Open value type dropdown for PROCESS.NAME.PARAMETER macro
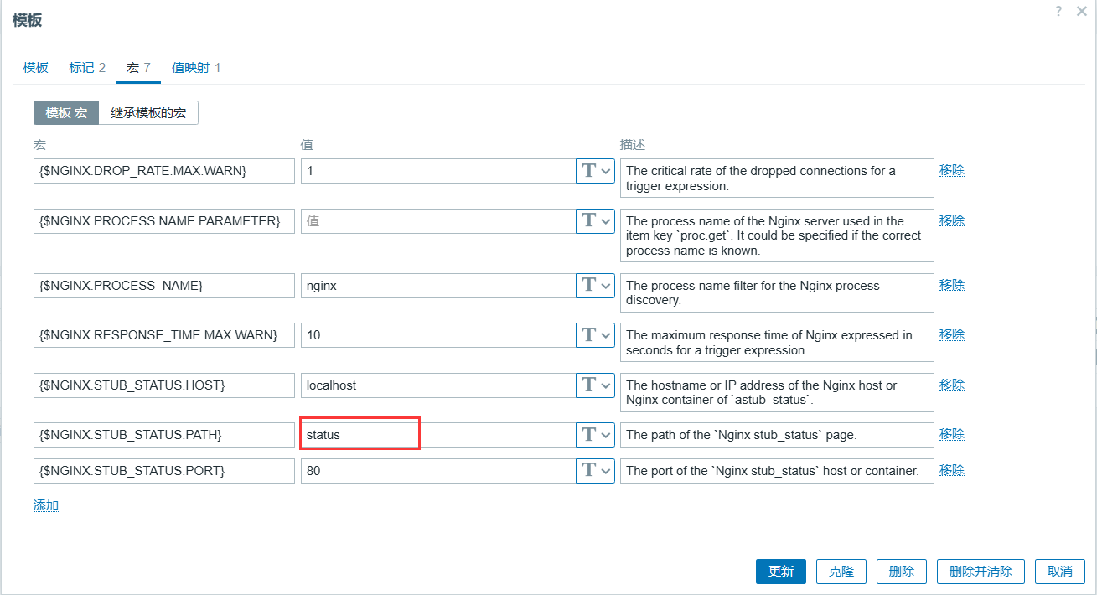This screenshot has height=595, width=1097. (595, 221)
